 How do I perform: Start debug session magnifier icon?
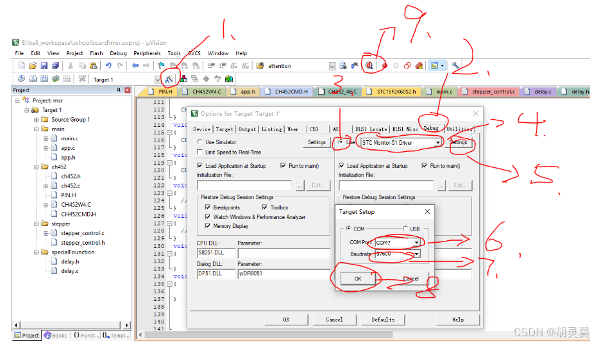[x=369, y=65]
